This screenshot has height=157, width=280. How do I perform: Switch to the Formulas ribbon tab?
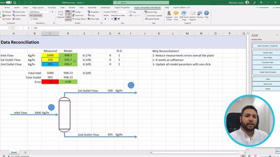(x=52, y=7)
